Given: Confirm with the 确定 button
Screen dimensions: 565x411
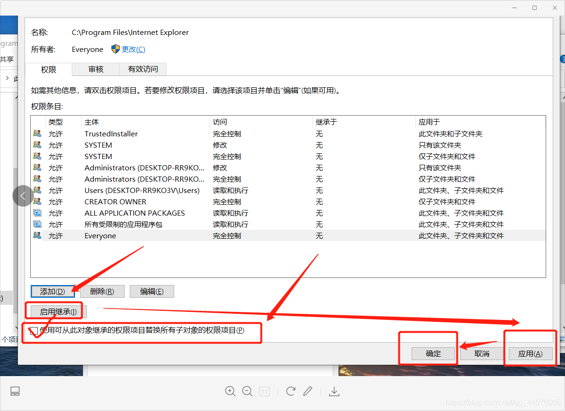Looking at the screenshot, I should pos(433,354).
